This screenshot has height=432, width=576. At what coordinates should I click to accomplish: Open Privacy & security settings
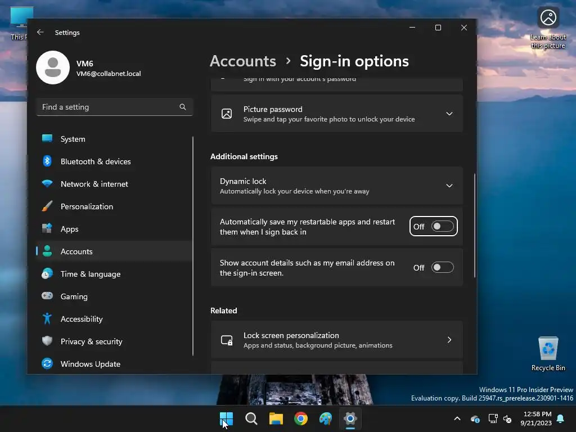(114, 341)
